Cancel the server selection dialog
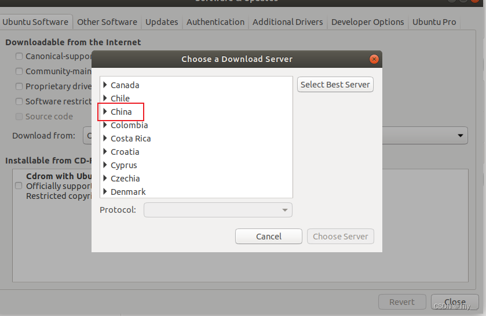This screenshot has width=486, height=316. click(x=268, y=237)
